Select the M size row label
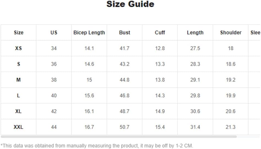Viewport: 261px width, 149px height. (18, 80)
